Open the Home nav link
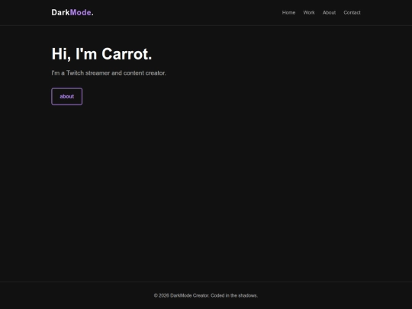The height and width of the screenshot is (309, 412). point(288,13)
